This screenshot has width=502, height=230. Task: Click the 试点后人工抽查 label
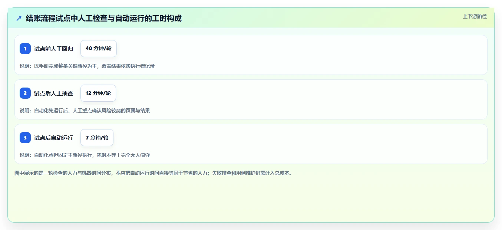pos(54,93)
